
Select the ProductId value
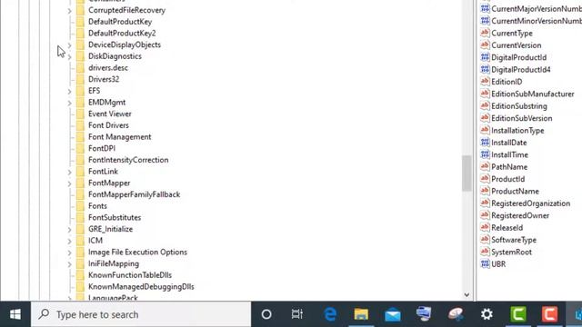pos(507,179)
